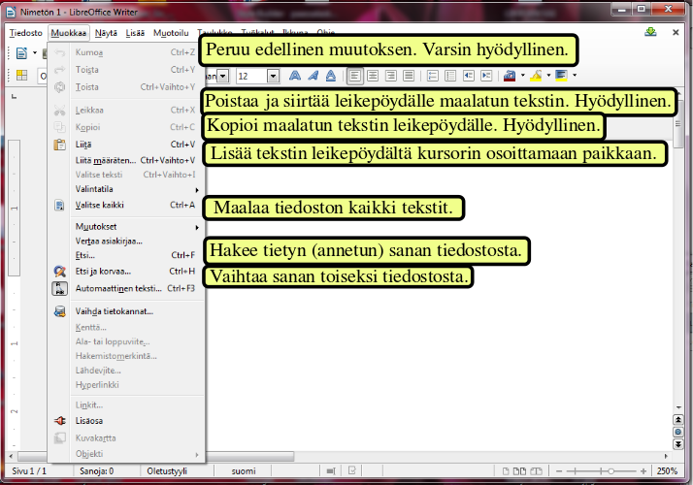693x485 pixels.
Task: Click the database icon beside Vaihda tietokannat
Action: tap(59, 311)
